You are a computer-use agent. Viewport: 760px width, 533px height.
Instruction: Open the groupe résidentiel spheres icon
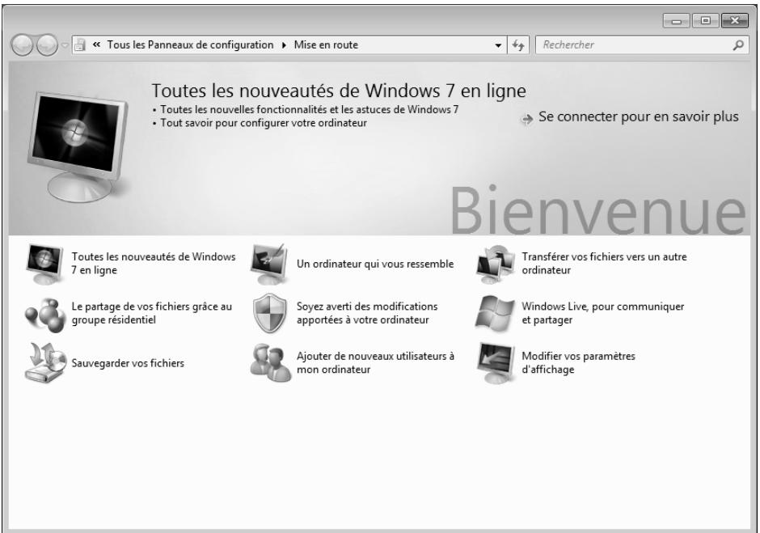coord(45,315)
